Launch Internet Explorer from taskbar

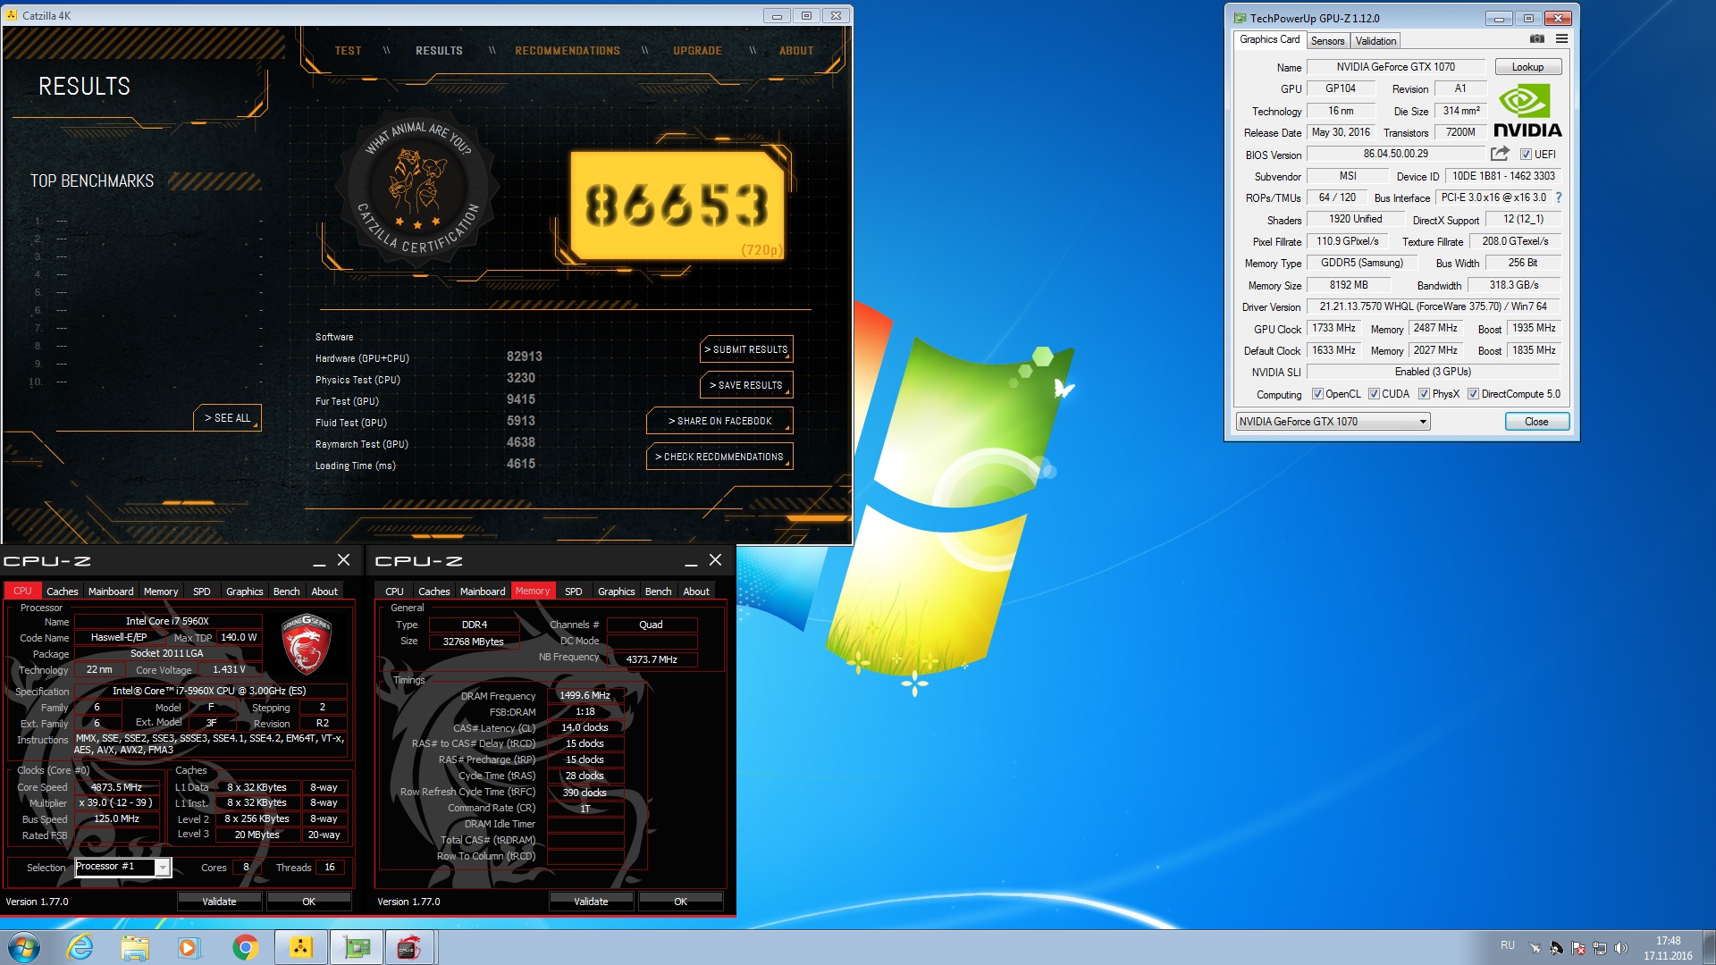click(80, 947)
